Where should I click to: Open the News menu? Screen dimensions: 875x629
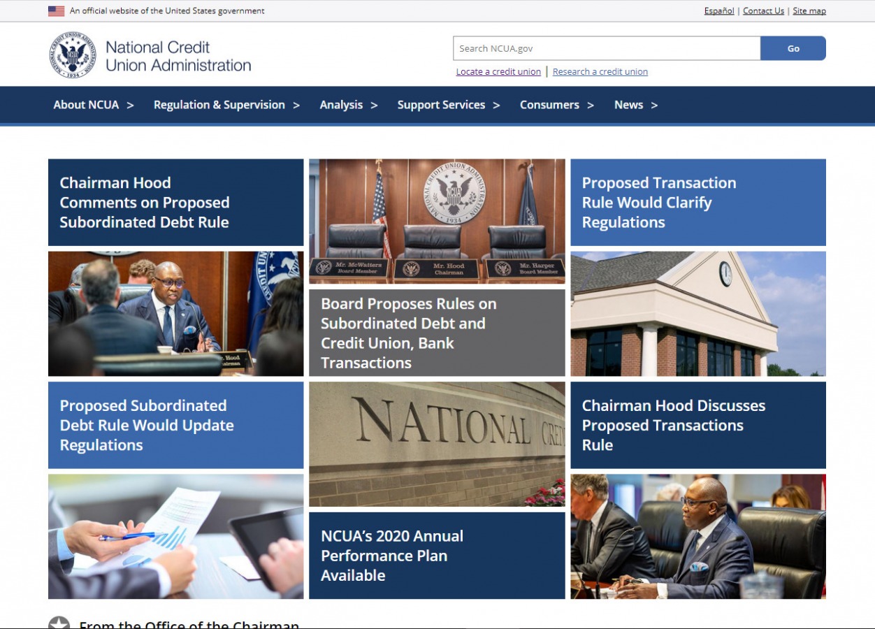point(628,105)
